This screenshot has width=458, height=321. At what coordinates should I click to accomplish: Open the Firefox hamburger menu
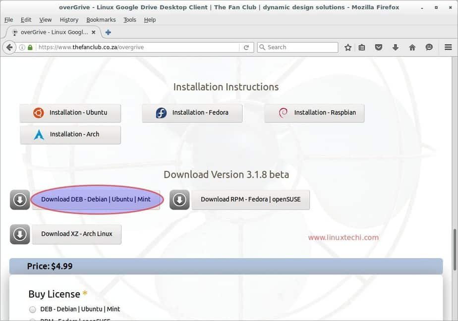click(449, 47)
